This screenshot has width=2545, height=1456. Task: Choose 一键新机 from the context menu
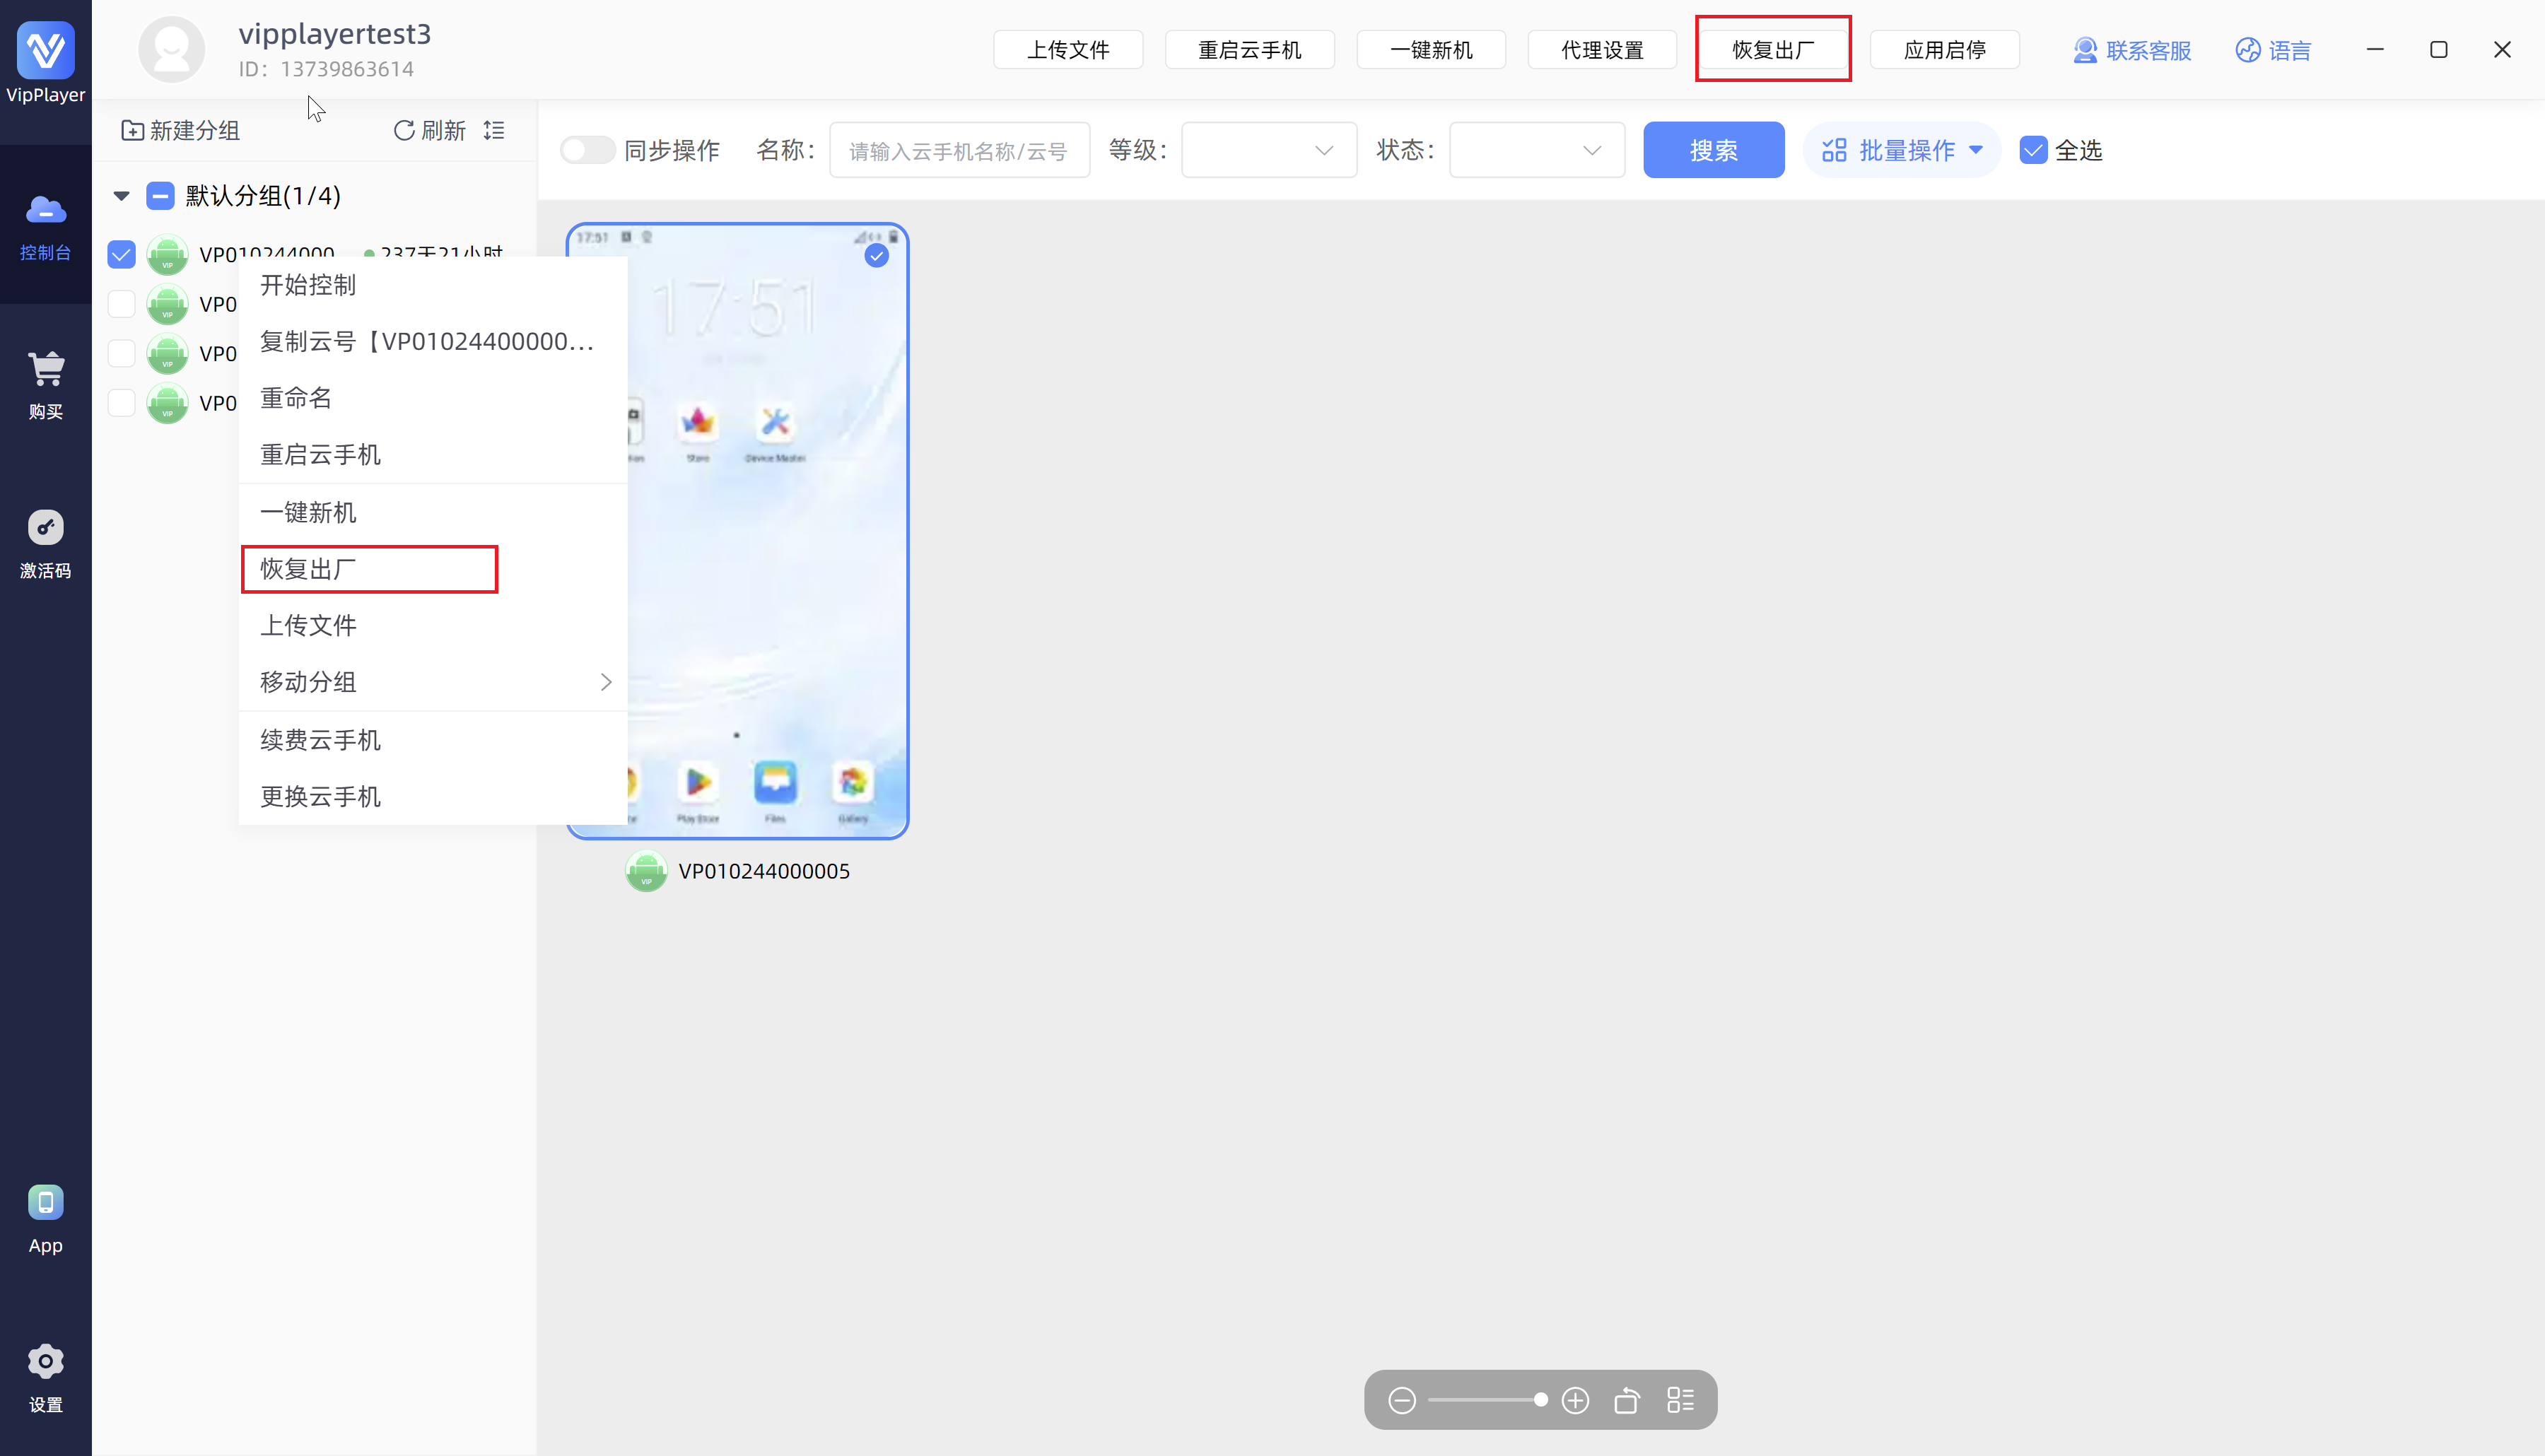click(x=308, y=513)
